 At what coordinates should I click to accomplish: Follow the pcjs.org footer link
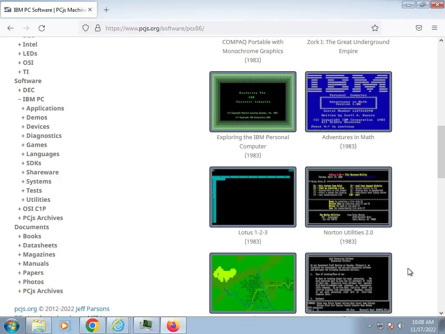pyautogui.click(x=26, y=309)
